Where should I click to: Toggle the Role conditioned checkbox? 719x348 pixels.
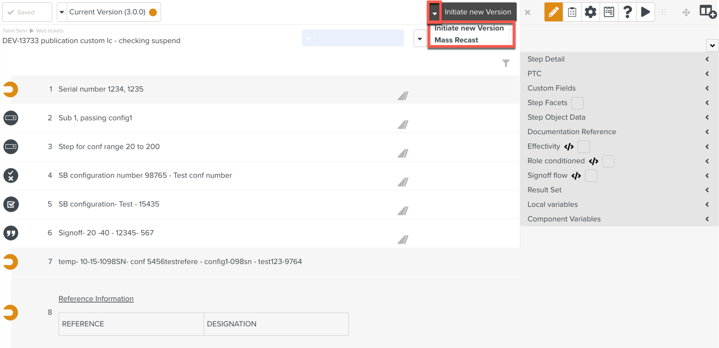coord(608,161)
